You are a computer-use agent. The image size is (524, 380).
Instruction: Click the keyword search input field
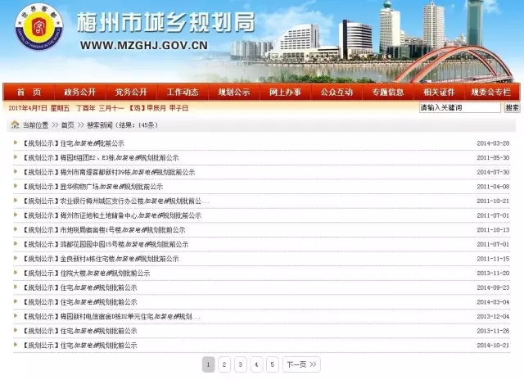[x=458, y=108]
